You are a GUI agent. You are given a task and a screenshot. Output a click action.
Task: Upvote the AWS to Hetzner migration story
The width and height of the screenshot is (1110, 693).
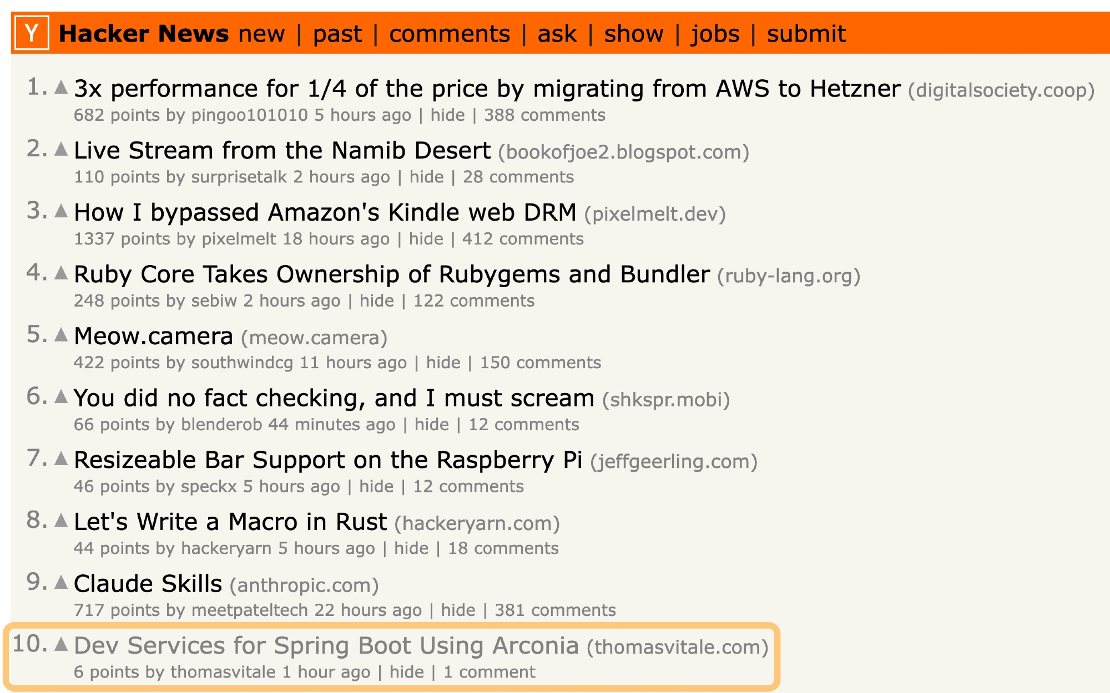click(x=61, y=88)
